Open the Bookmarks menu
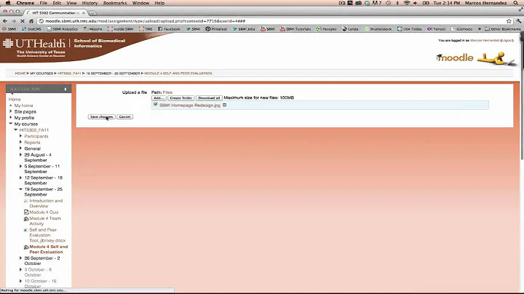This screenshot has height=294, width=524. 115,3
